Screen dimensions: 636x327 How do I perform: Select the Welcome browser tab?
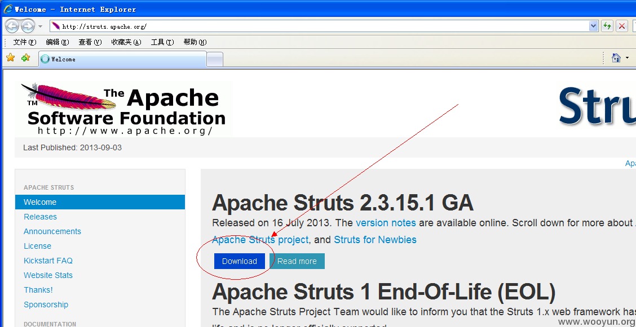[x=122, y=59]
